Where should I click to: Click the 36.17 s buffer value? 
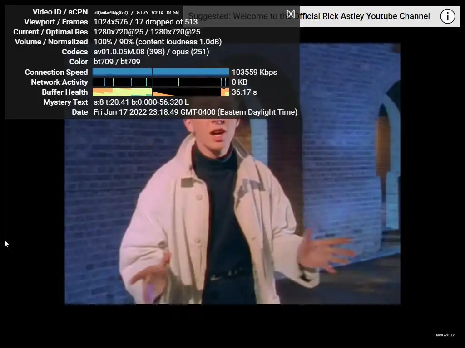click(244, 92)
